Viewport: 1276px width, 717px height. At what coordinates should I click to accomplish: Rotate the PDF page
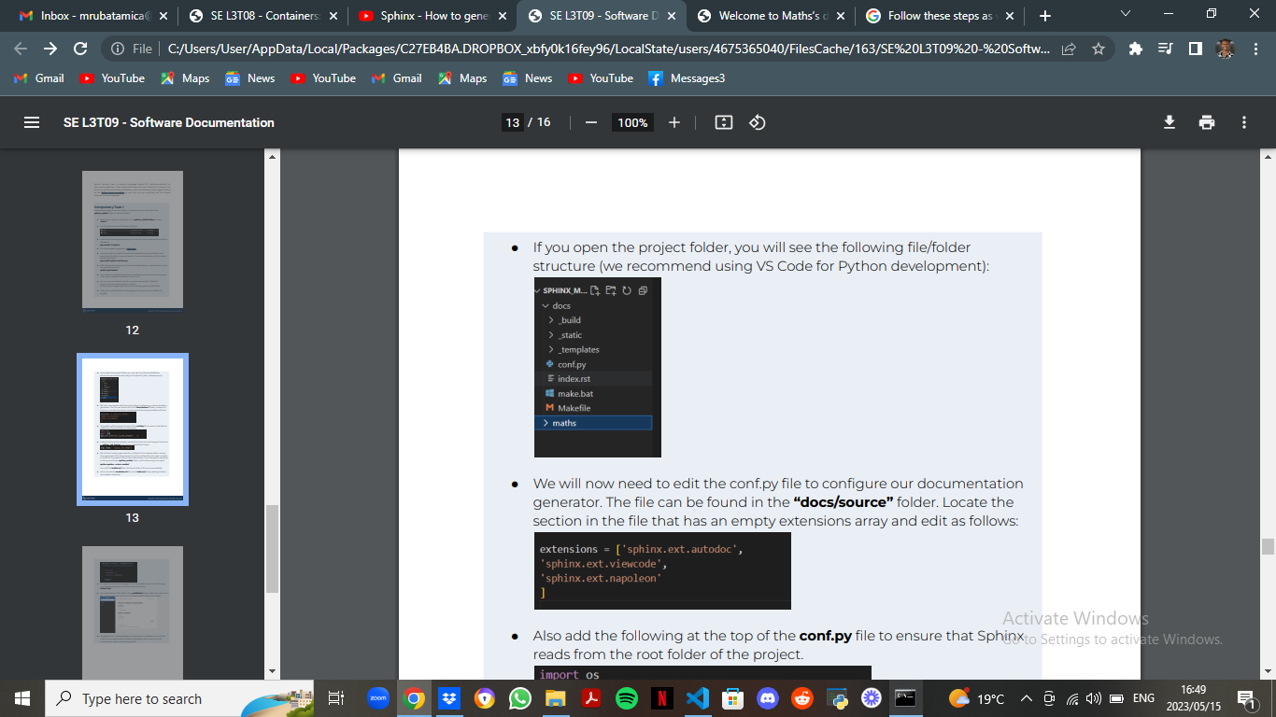pos(757,121)
